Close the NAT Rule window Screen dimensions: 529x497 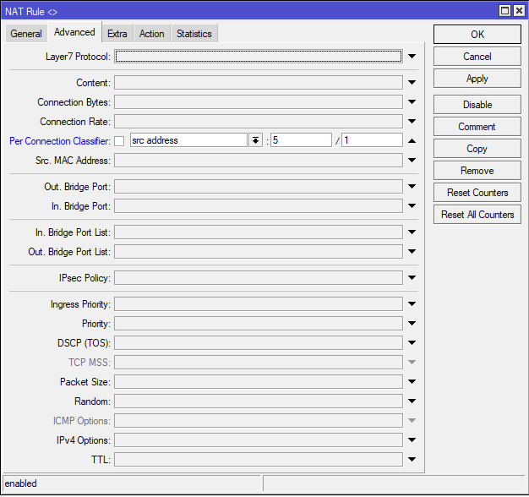(519, 11)
